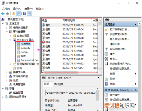The image size is (142, 111).
Task: Click the Back arrow toolbar icon
Action: pyautogui.click(x=3, y=14)
